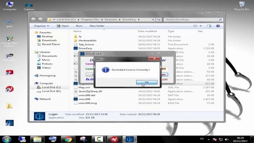Open address bar history dropdown
Image resolution: width=254 pixels, height=143 pixels.
153,19
